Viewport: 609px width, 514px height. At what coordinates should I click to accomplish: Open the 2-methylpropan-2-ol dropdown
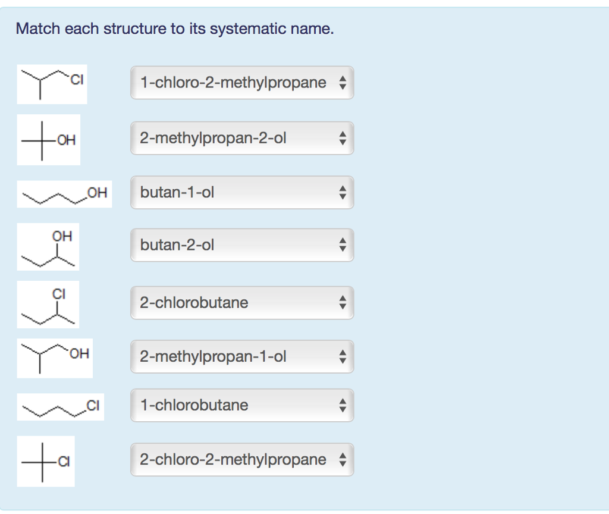242,138
